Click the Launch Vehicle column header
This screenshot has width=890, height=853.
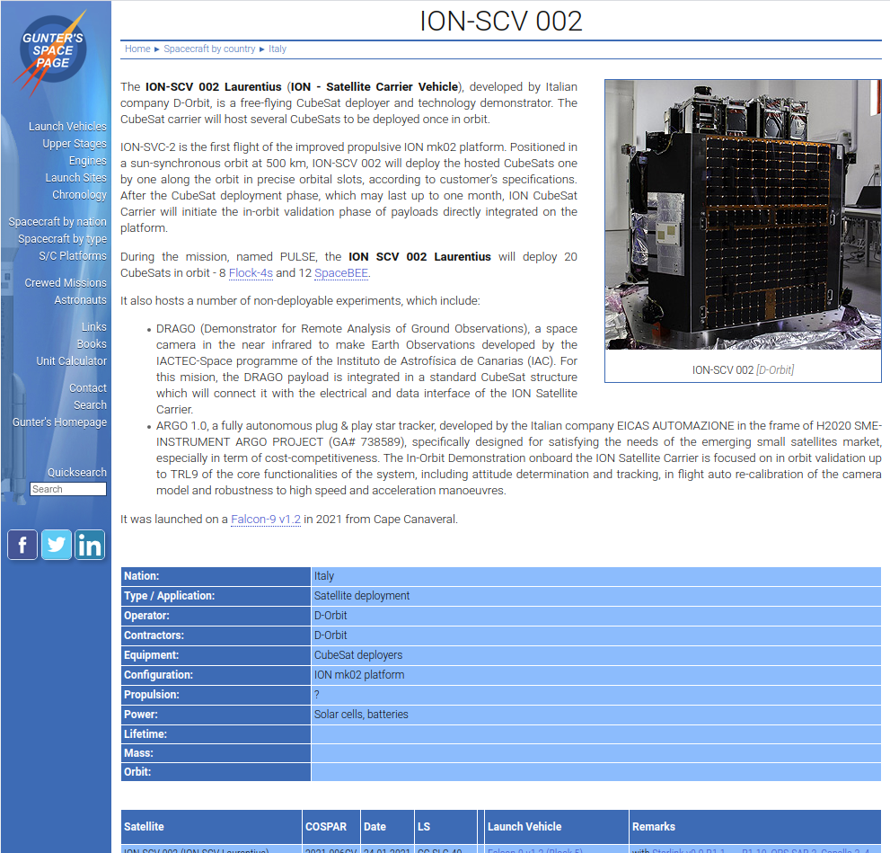(556, 827)
